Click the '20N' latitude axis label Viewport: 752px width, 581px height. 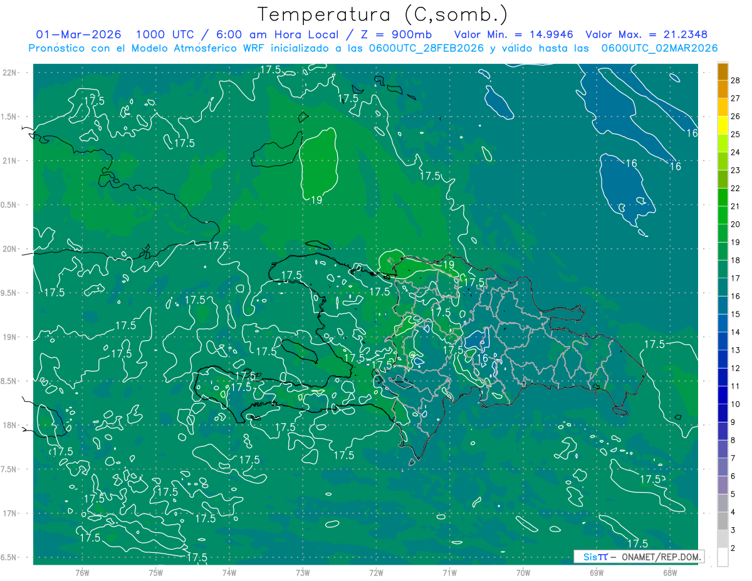coord(9,249)
